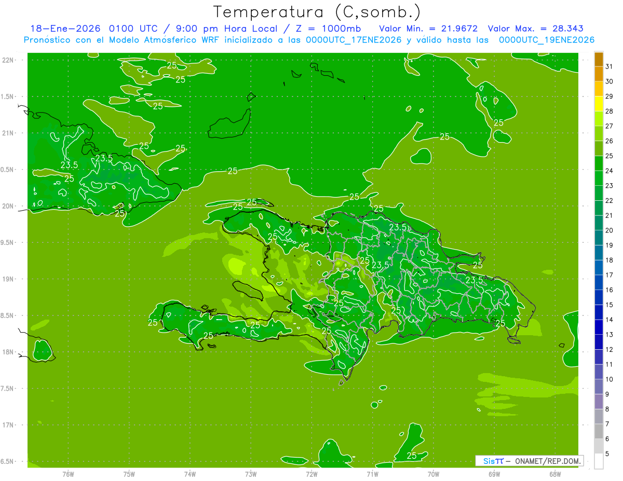Click the colorbar tick label "5"
The image size is (623, 481).
(x=608, y=453)
